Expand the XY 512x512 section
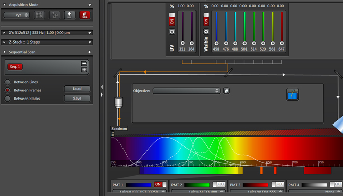The width and height of the screenshot is (343, 196). point(4,33)
